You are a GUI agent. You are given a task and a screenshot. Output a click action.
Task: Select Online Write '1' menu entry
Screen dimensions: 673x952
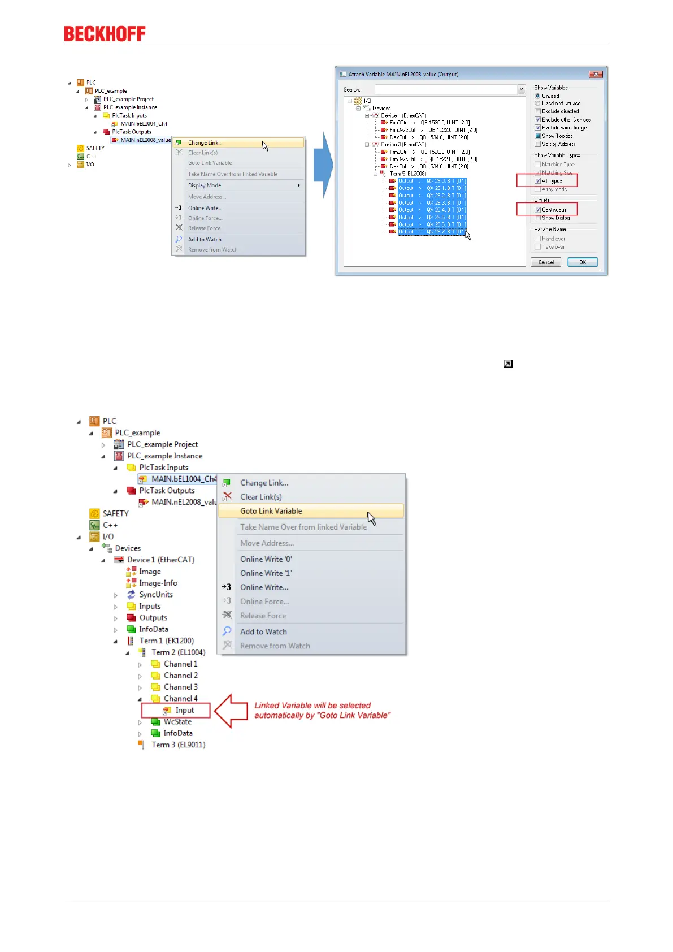click(266, 573)
